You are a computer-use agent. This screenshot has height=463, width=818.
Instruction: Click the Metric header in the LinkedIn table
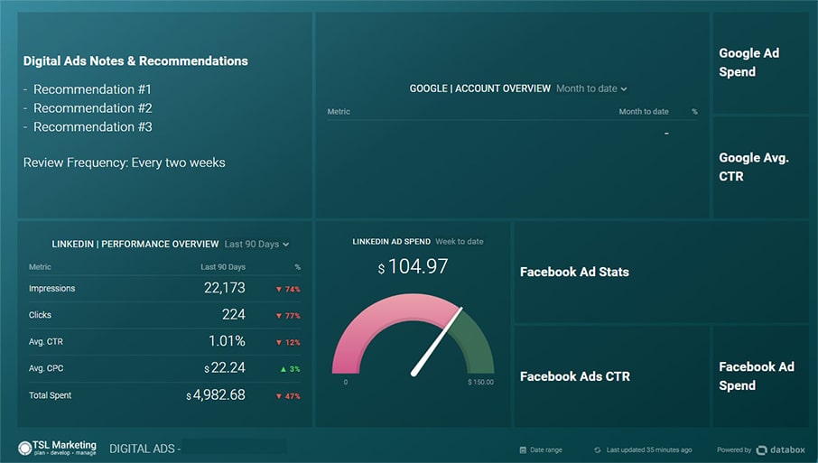40,267
